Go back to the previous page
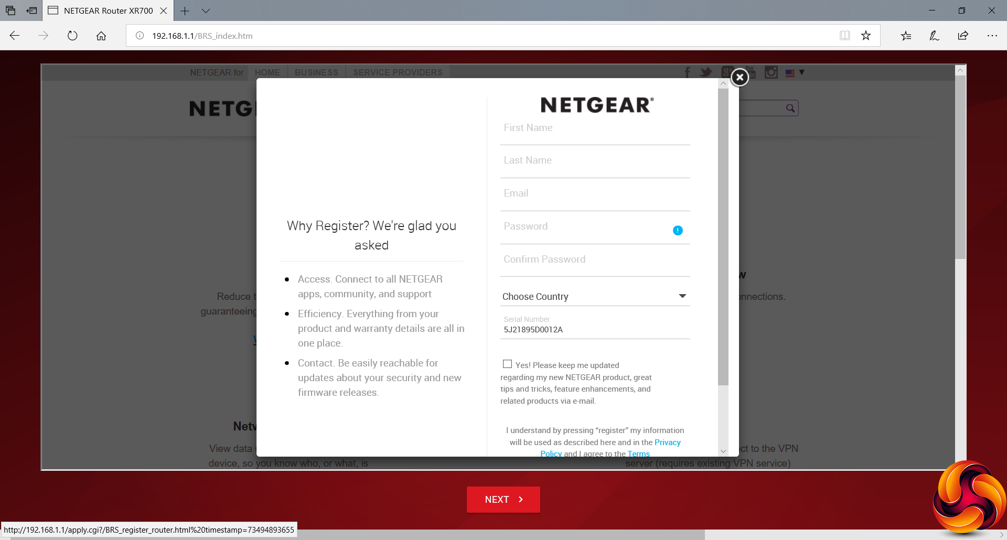Screen dimensions: 1007x540 coord(15,36)
